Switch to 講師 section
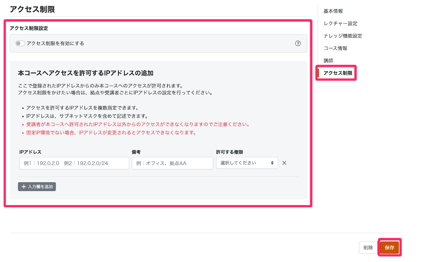The width and height of the screenshot is (421, 262). tap(328, 61)
